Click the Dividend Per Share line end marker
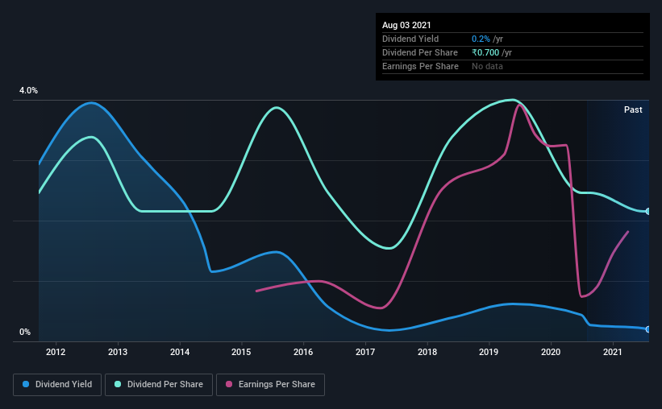Screen dimensions: 662x409 pos(648,211)
